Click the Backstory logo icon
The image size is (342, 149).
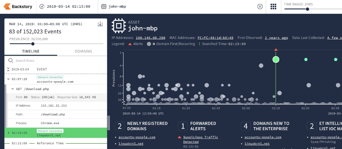[7, 6]
